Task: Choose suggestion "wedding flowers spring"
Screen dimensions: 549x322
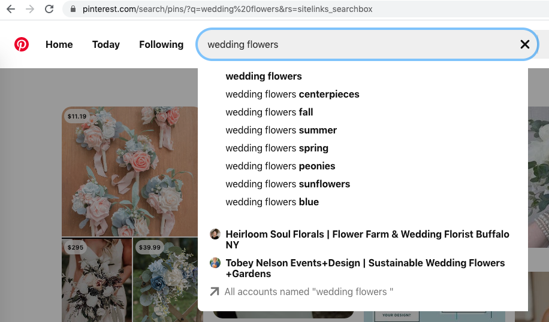Action: coord(277,148)
